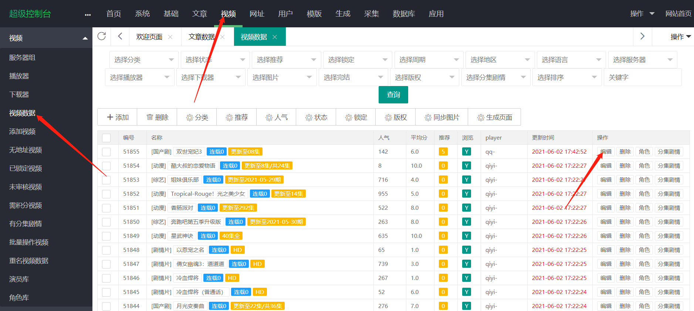This screenshot has width=694, height=311.
Task: Click the orange recommend badge 5 for 51855
Action: 443,151
